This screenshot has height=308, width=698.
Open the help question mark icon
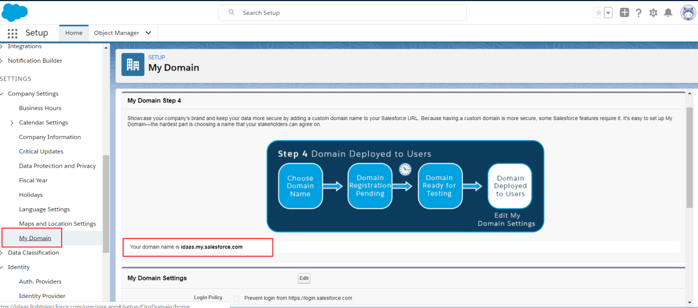point(639,13)
